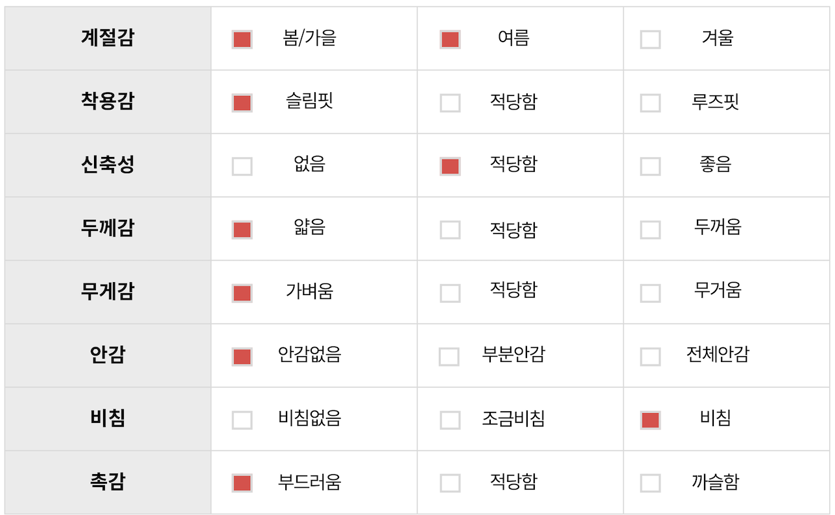Check the 부분안감 checkbox

pyautogui.click(x=449, y=357)
